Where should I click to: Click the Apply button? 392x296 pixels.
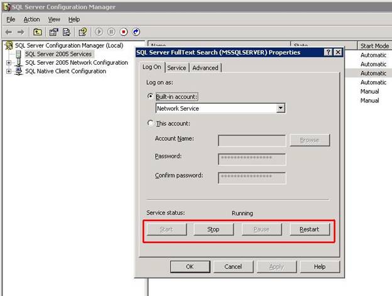(276, 266)
